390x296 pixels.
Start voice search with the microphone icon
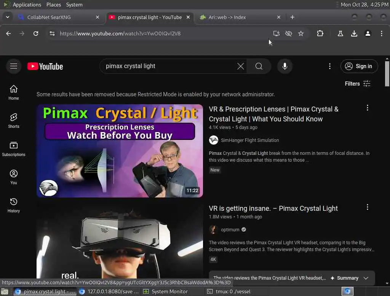click(x=285, y=66)
